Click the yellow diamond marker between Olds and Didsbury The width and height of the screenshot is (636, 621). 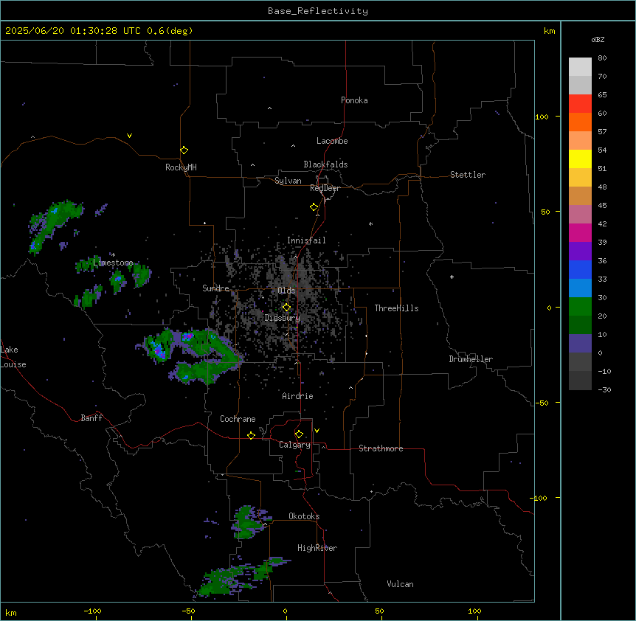click(x=286, y=308)
